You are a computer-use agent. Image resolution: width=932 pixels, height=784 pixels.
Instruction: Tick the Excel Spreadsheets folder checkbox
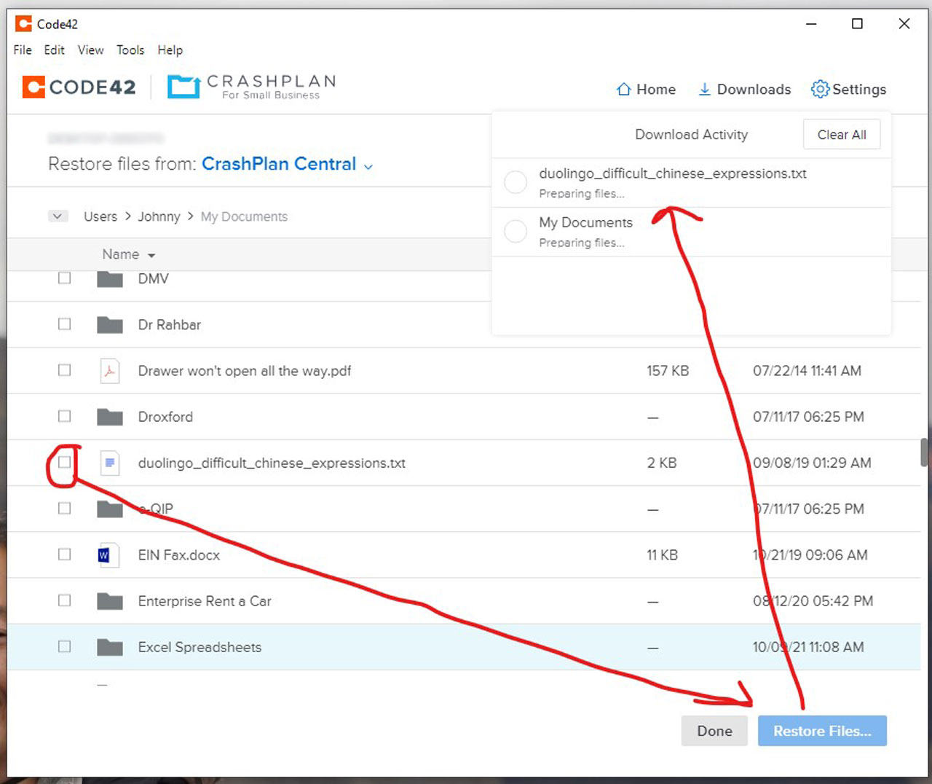(64, 646)
